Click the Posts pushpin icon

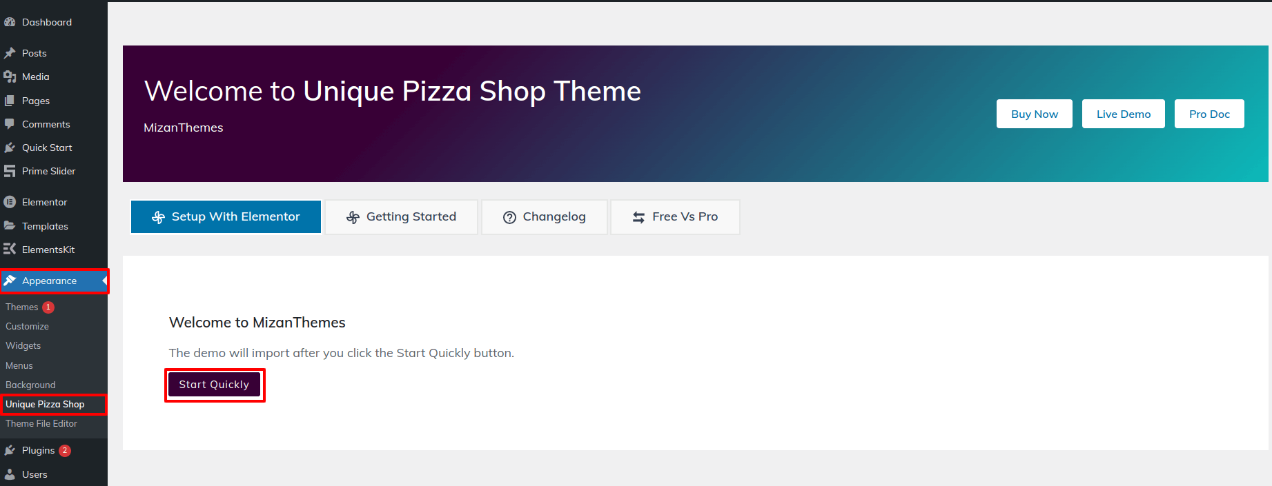click(10, 53)
